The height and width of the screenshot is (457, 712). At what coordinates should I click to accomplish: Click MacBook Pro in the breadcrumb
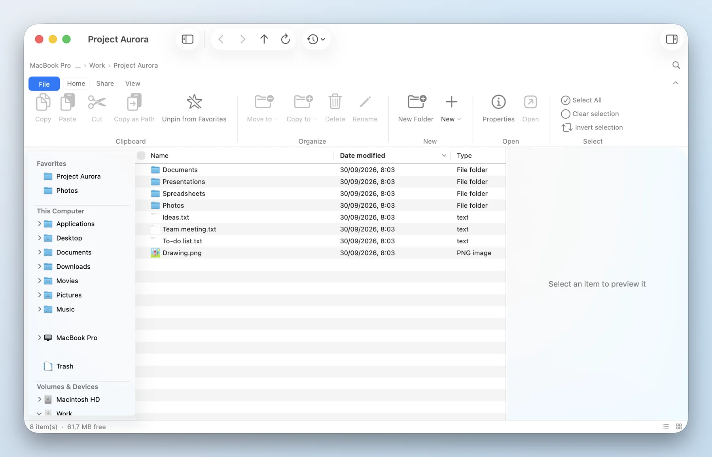click(x=50, y=65)
